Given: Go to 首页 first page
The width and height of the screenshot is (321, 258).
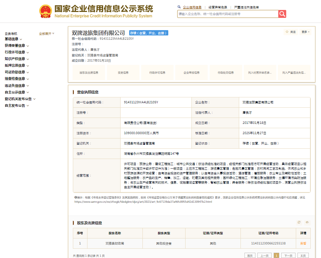Looking at the screenshot, I should 250,256.
